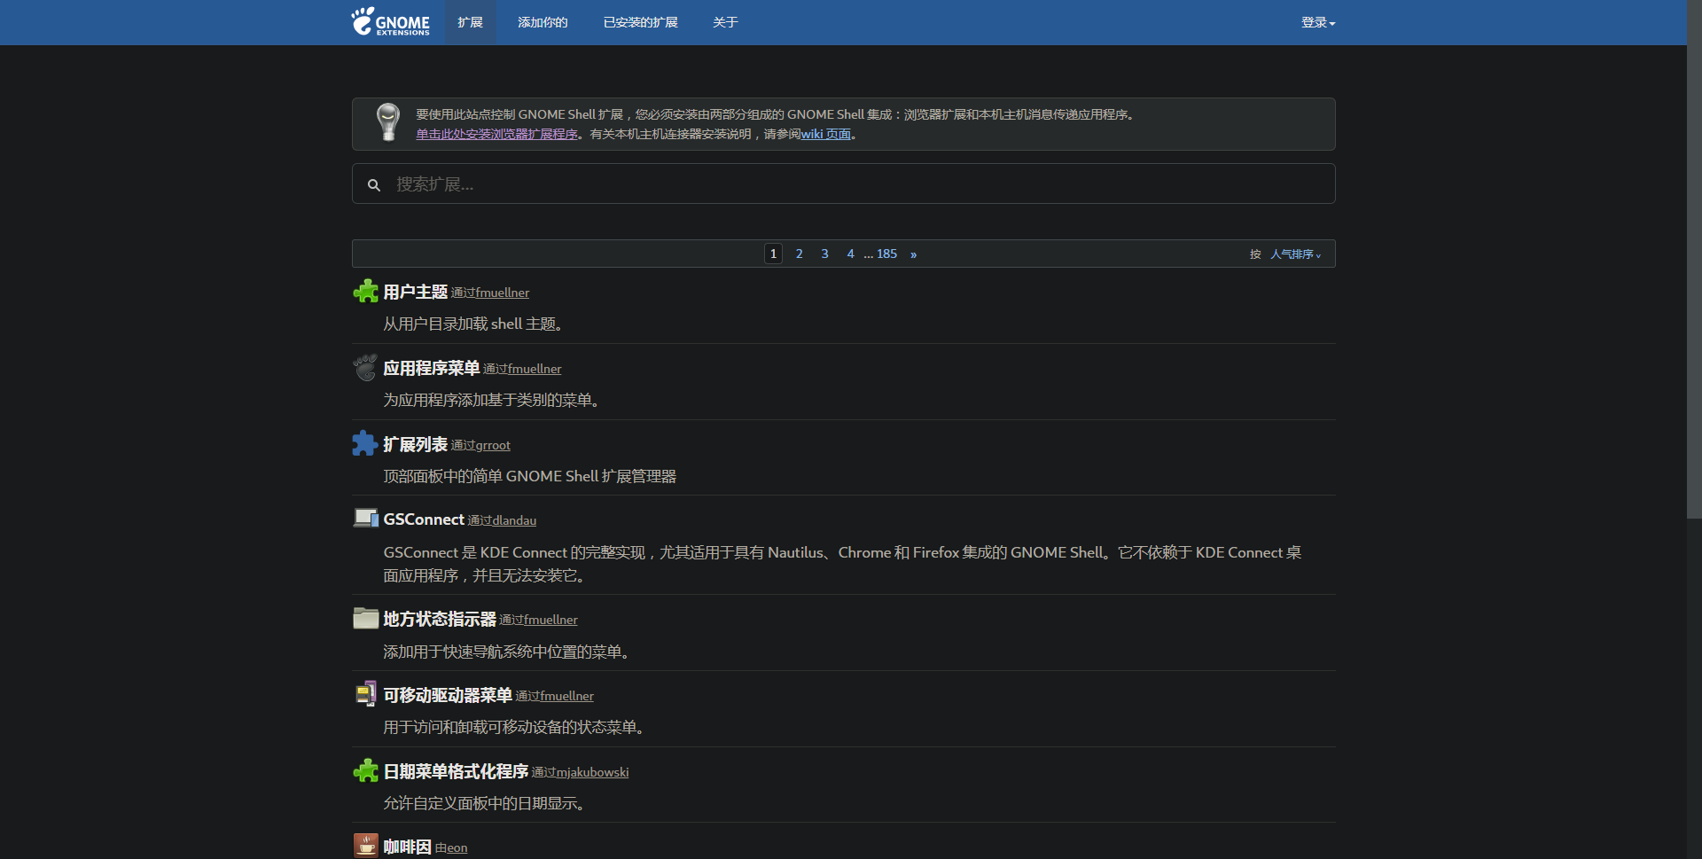This screenshot has width=1702, height=859.
Task: Click the GSConnect device icon
Action: click(x=365, y=519)
